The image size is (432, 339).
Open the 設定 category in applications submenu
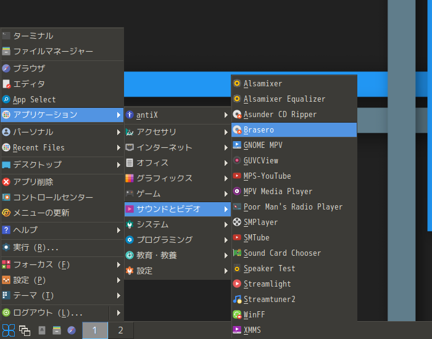[x=178, y=271]
